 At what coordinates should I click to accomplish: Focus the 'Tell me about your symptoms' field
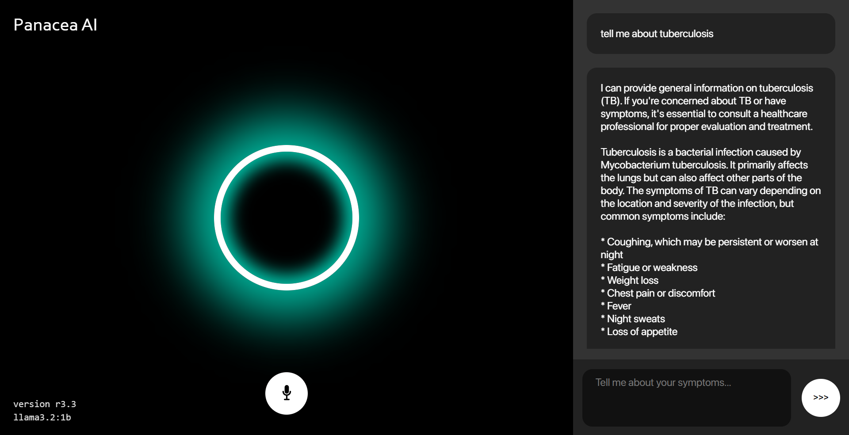tap(686, 397)
